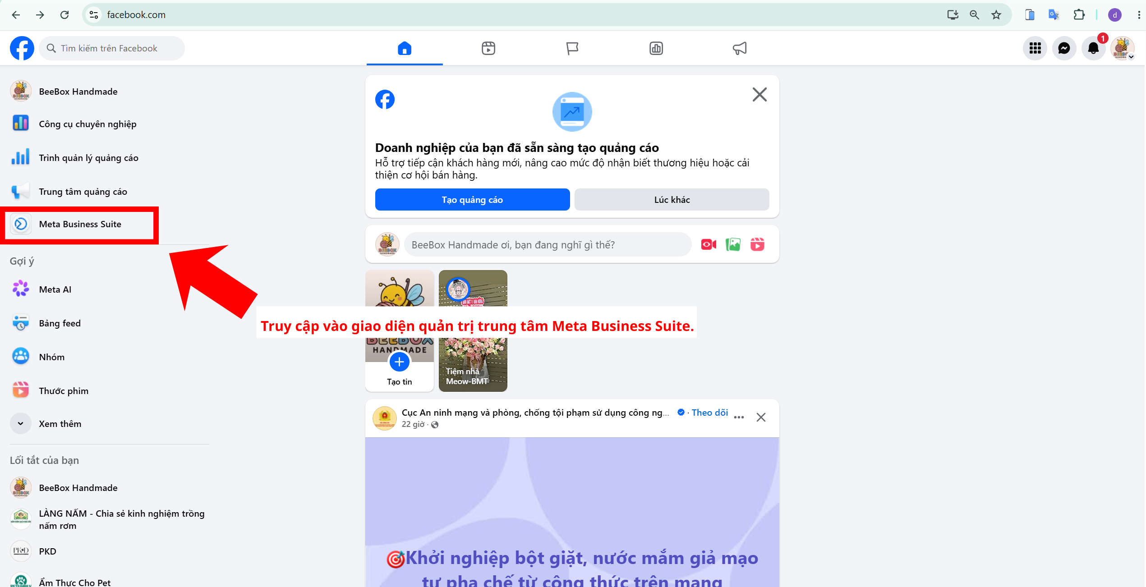Viewport: 1146px width, 587px height.
Task: Open post options three-dot menu
Action: pos(739,417)
